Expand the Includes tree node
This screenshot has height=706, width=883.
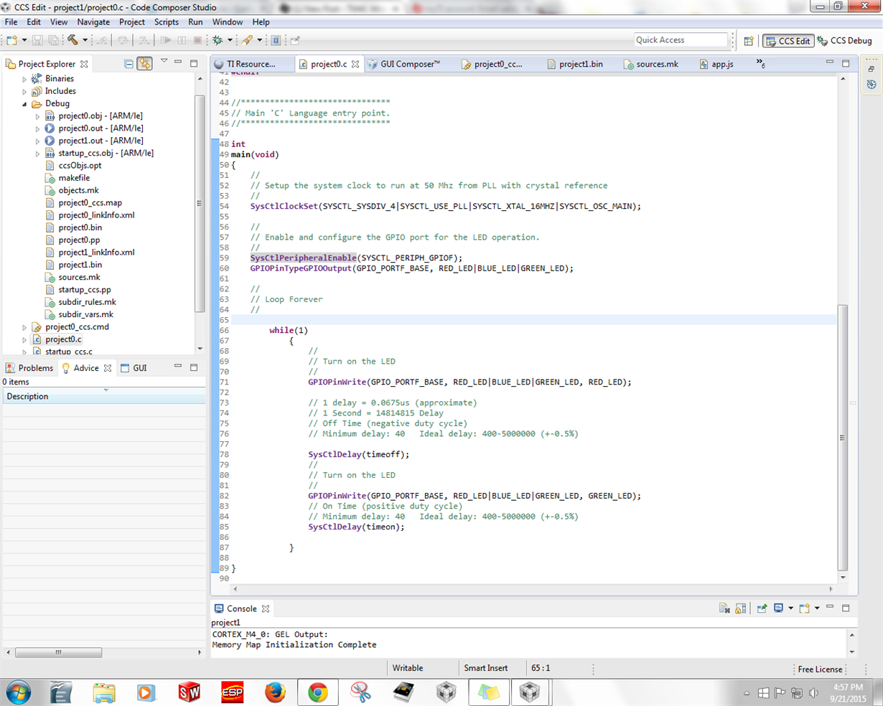coord(24,91)
